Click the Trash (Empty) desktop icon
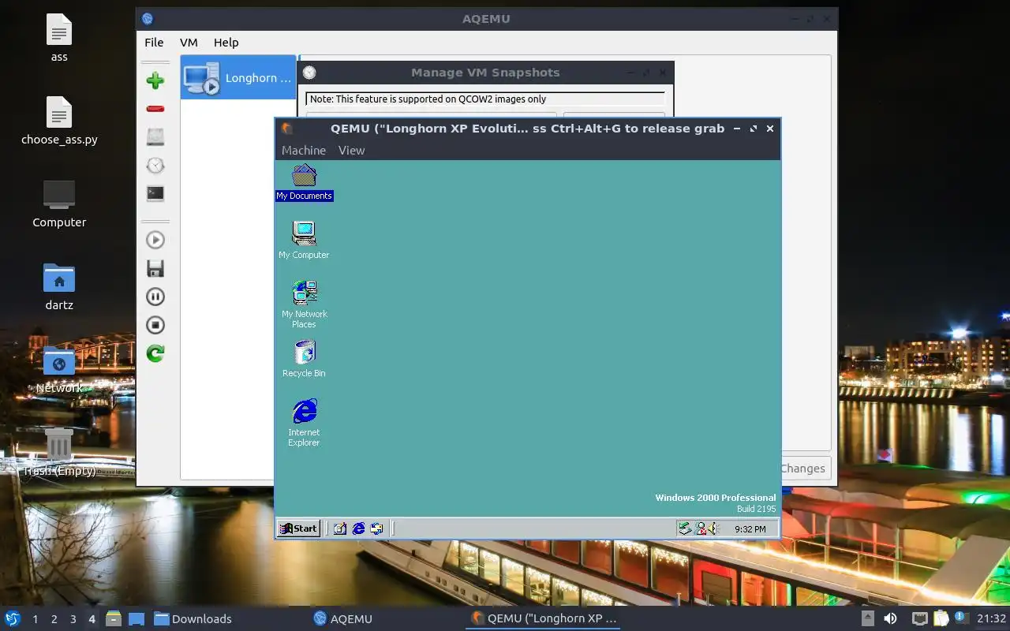Screen dimensions: 1010x631 pyautogui.click(x=59, y=452)
